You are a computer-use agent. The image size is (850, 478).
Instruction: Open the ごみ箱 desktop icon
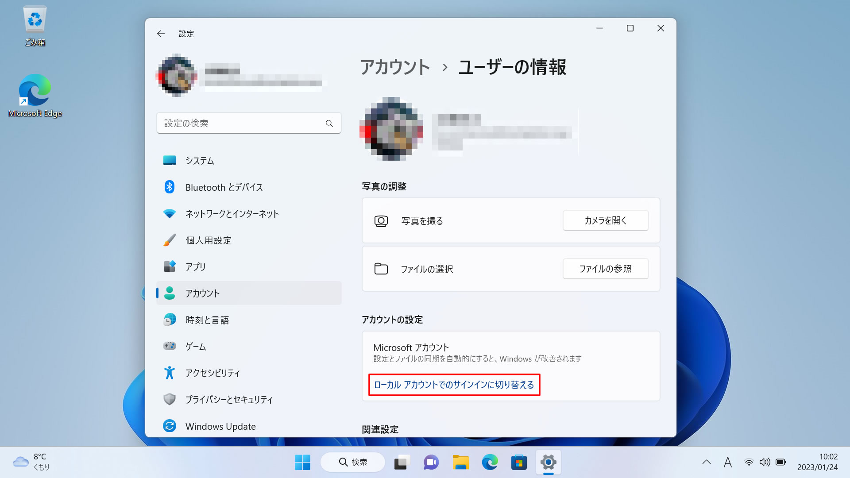[x=35, y=26]
